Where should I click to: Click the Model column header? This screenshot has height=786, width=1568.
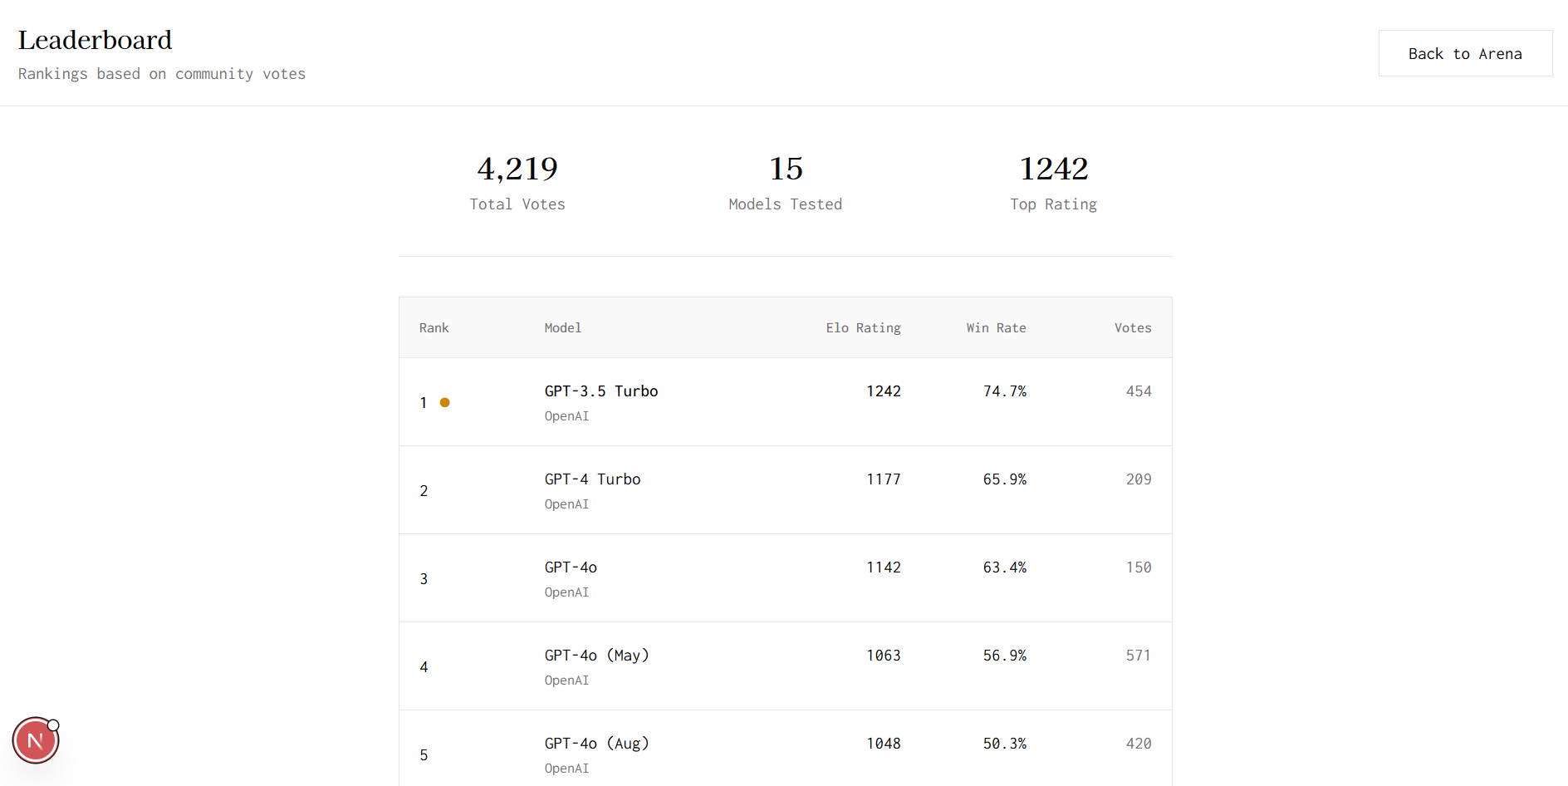(x=562, y=328)
